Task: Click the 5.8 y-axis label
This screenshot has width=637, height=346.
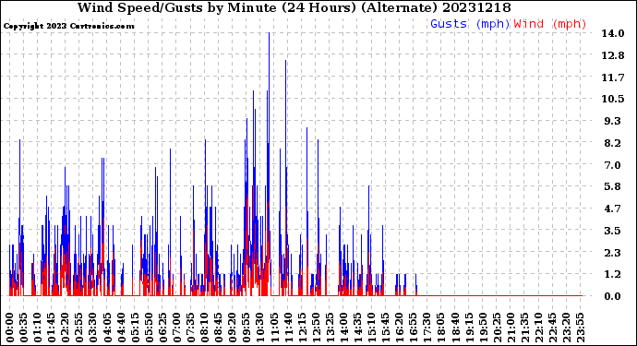Action: 613,186
